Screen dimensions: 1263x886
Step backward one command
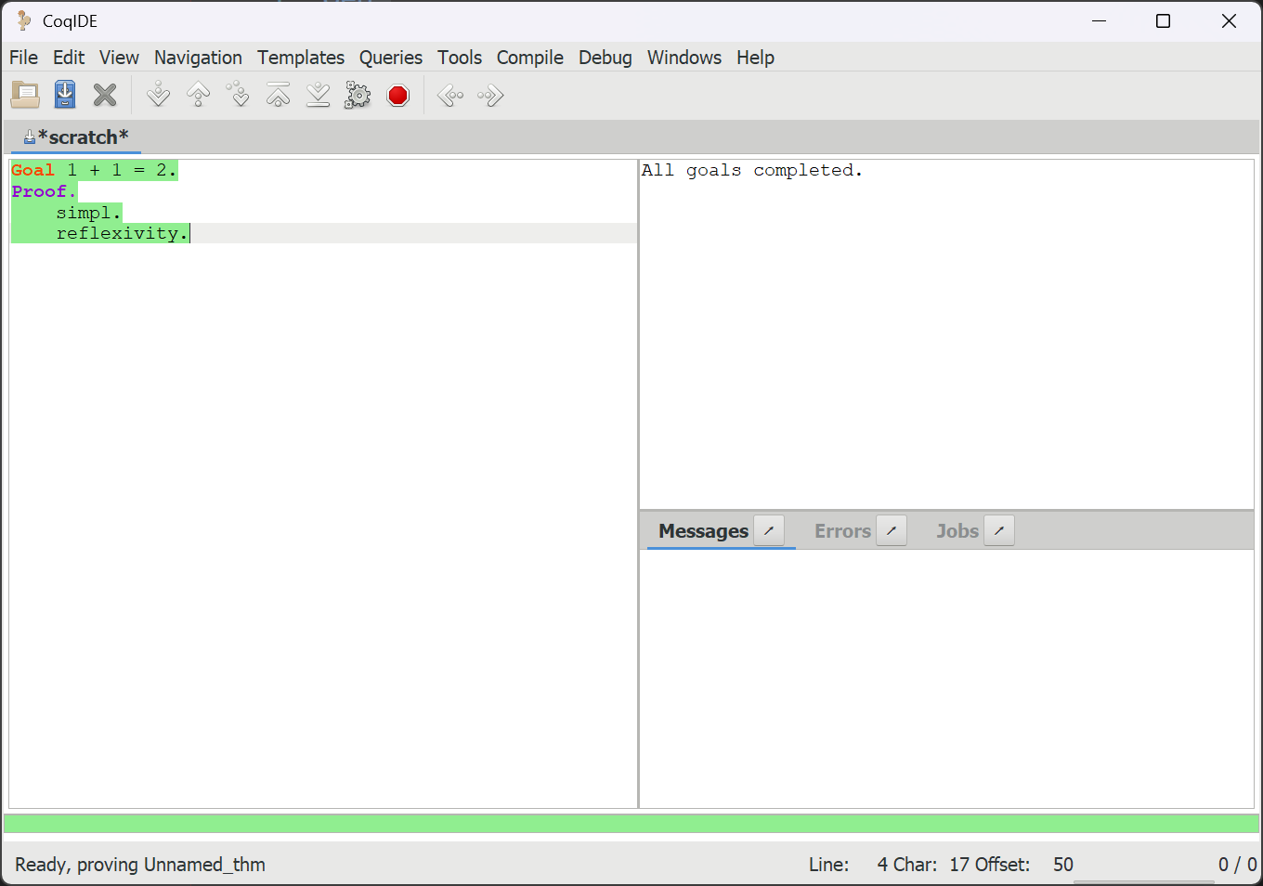point(199,95)
